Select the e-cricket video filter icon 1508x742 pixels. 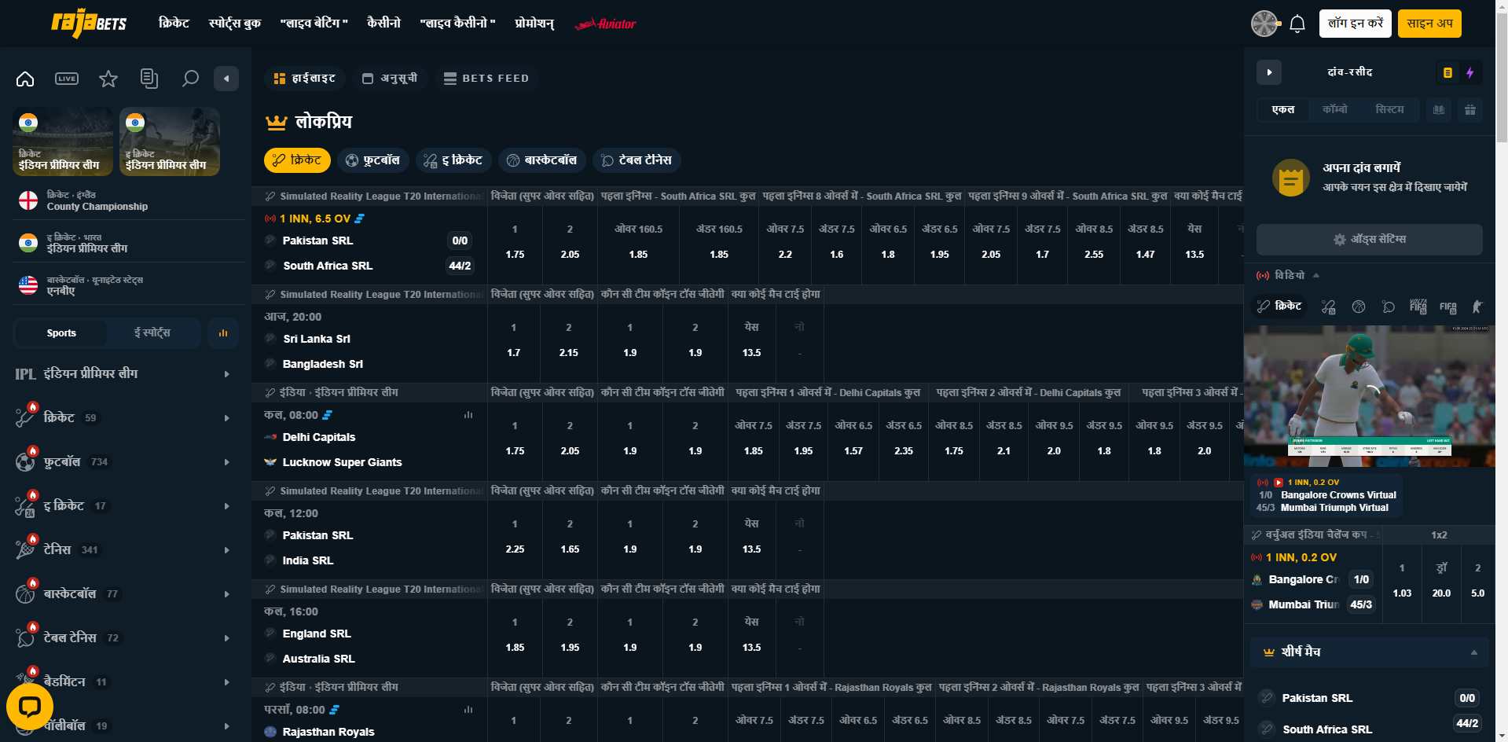pos(1329,307)
